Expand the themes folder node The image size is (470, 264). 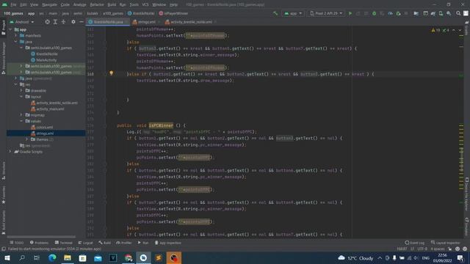pos(26,139)
